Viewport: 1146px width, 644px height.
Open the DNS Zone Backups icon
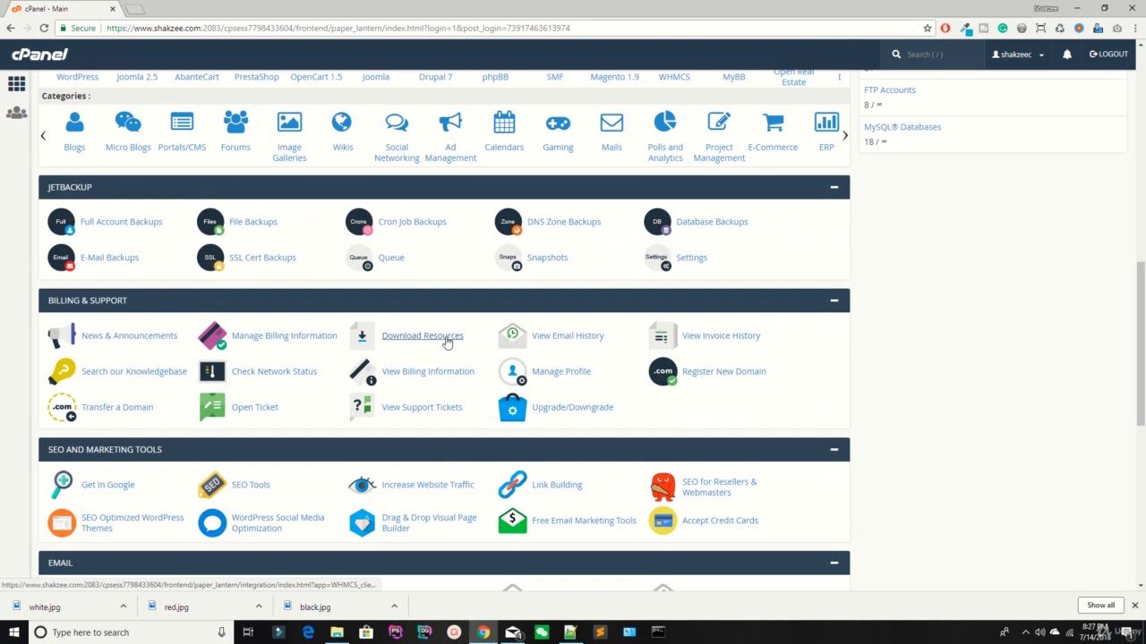click(509, 222)
